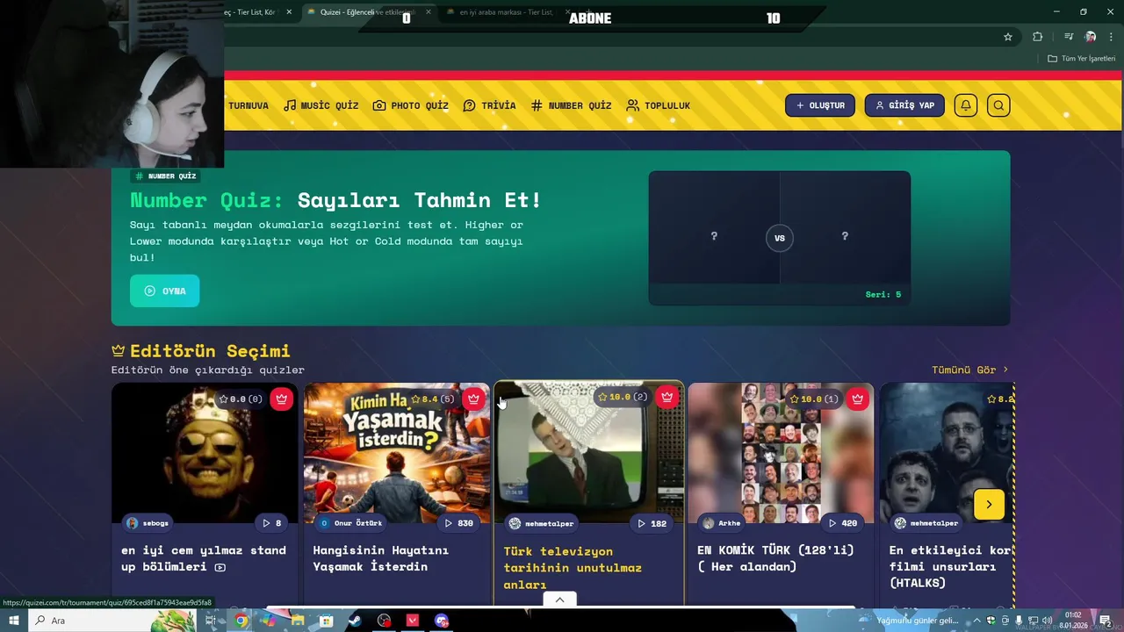Open TRIVIA navigation item
This screenshot has width=1124, height=632.
(x=489, y=105)
